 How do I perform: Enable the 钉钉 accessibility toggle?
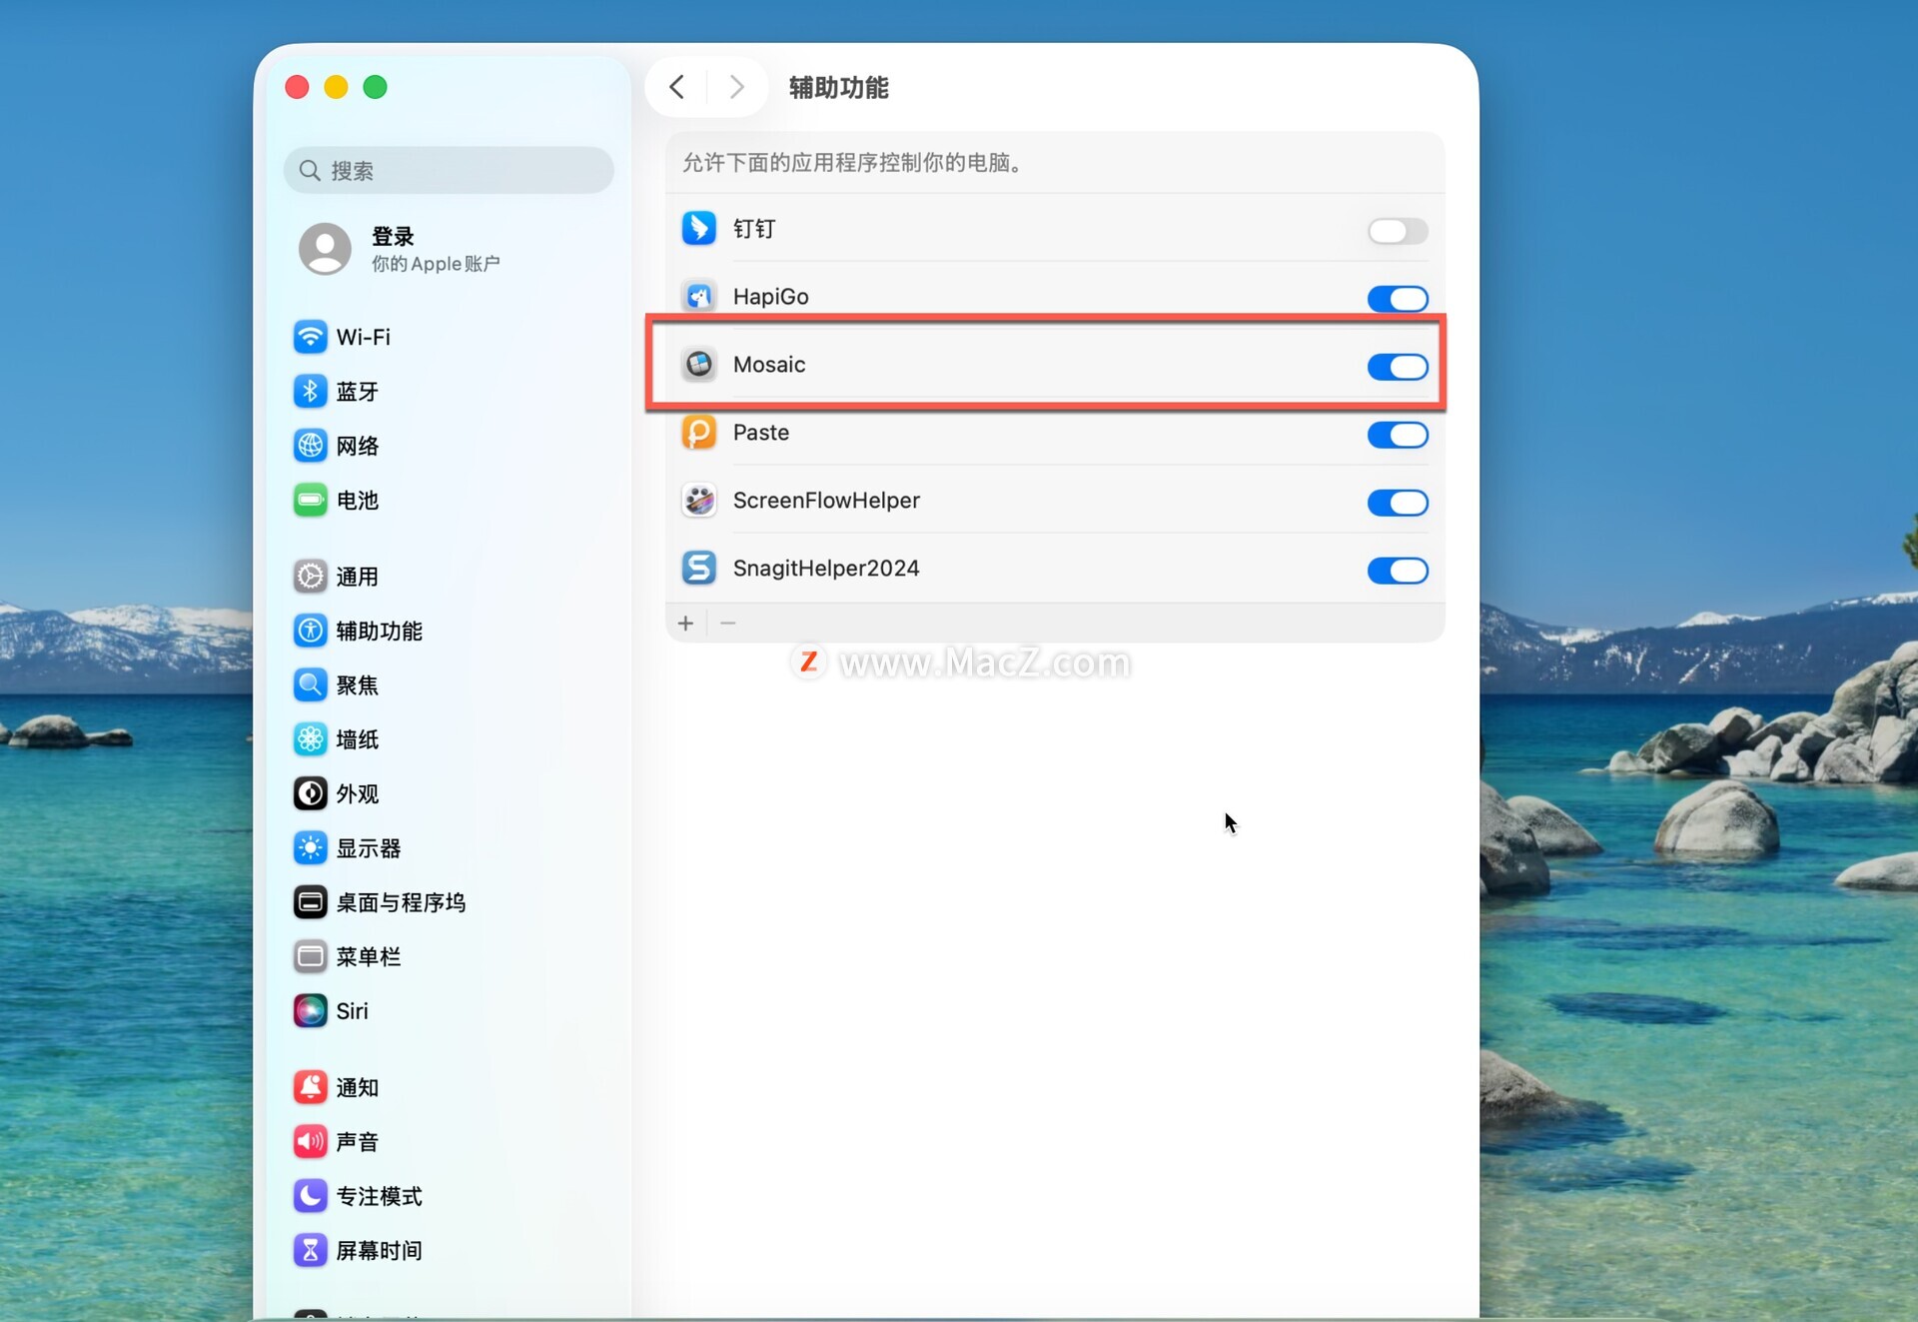click(1397, 231)
